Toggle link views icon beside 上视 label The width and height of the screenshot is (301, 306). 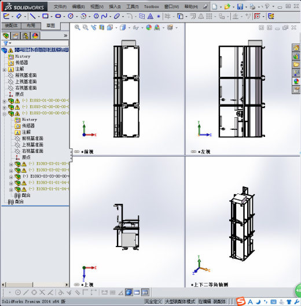(x=76, y=285)
